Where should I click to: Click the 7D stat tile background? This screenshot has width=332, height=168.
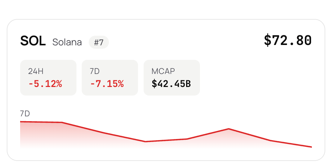coord(110,78)
